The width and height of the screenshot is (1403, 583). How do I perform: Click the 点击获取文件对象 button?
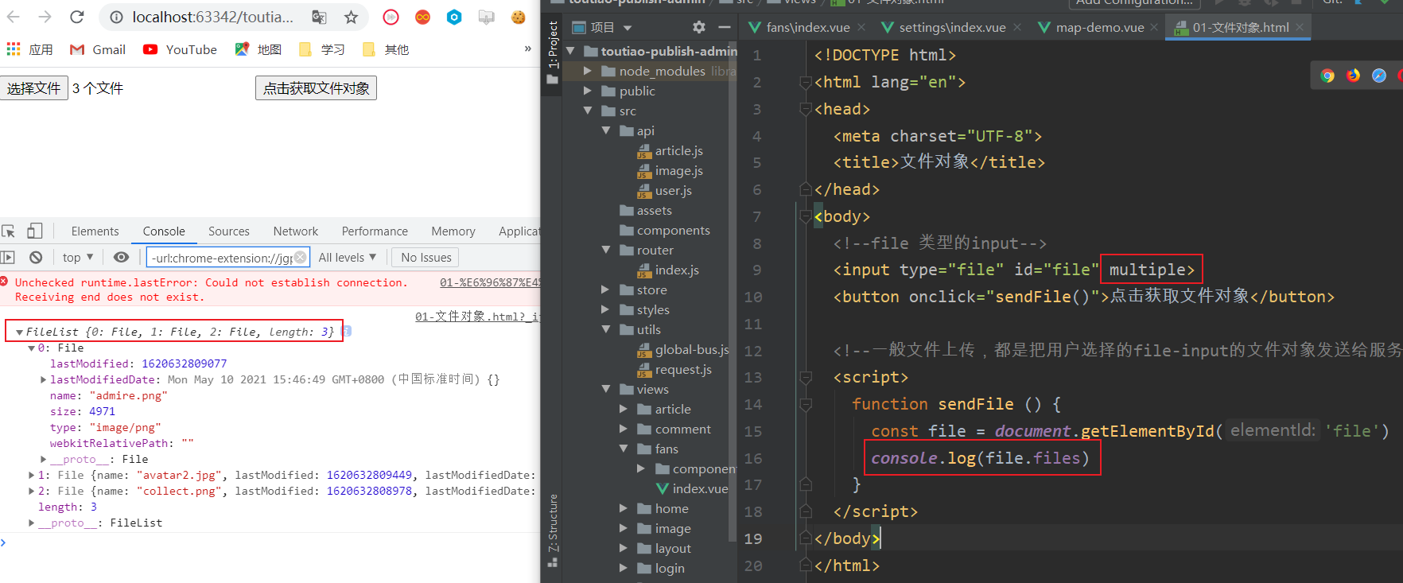click(316, 88)
